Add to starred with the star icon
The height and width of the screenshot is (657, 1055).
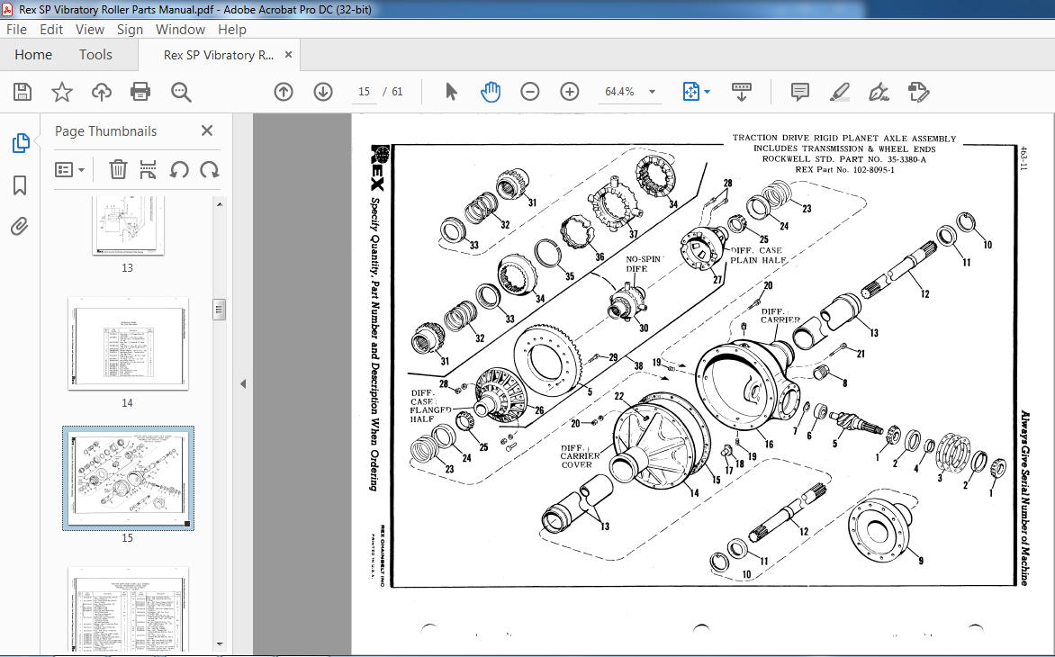tap(62, 92)
